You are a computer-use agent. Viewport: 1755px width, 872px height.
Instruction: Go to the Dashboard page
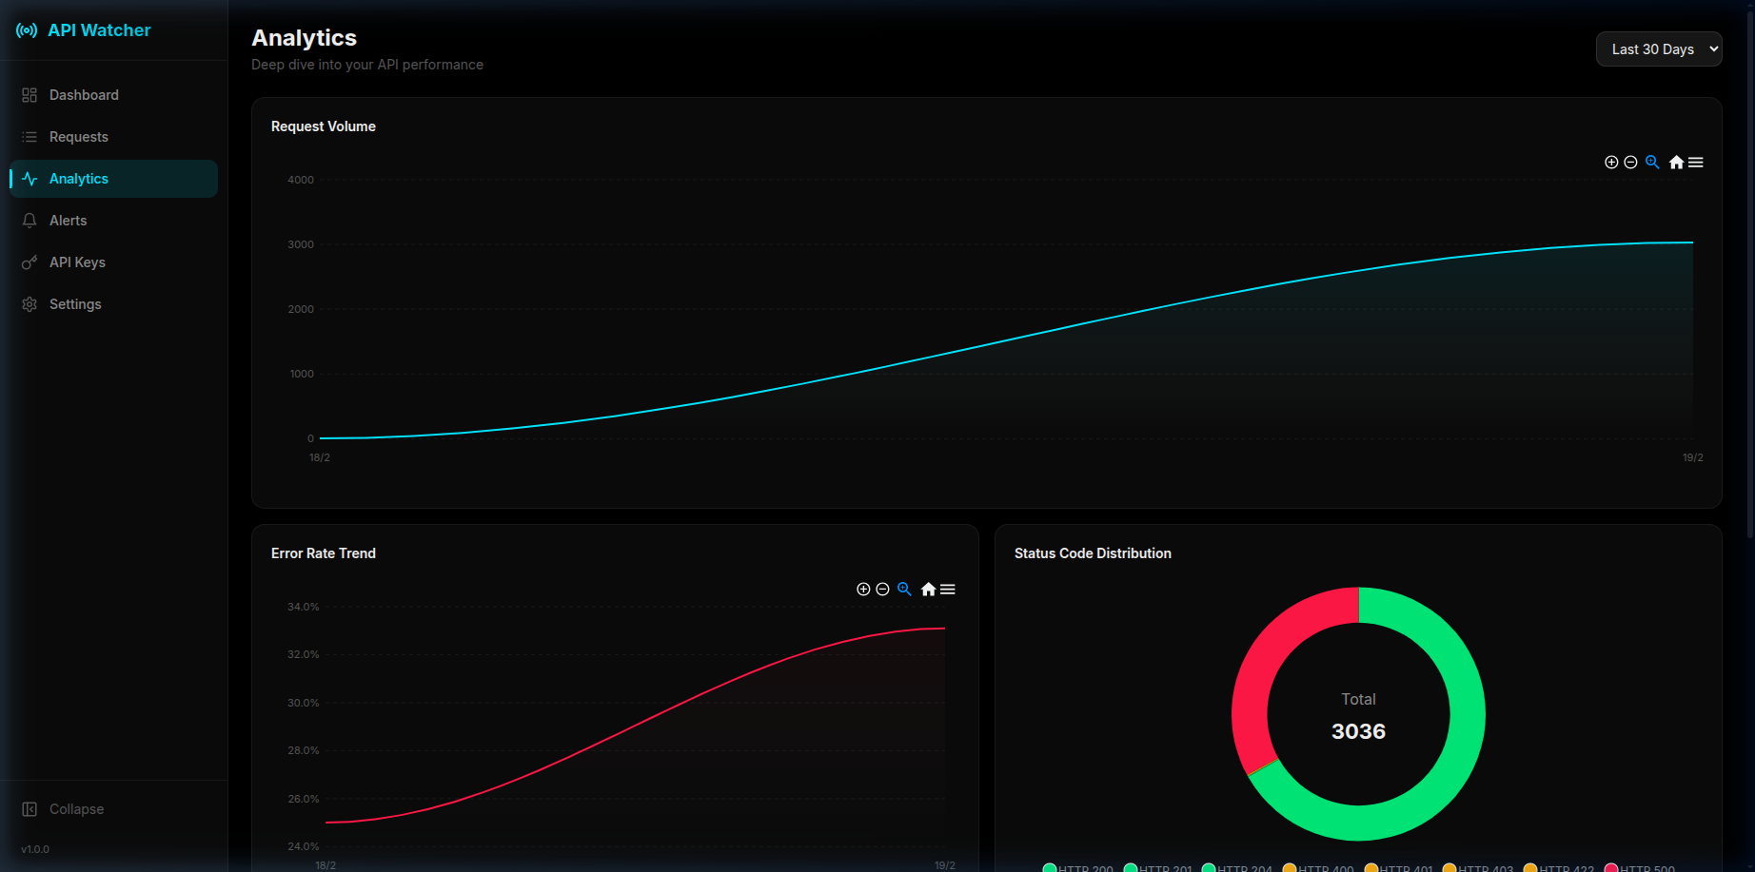coord(83,94)
